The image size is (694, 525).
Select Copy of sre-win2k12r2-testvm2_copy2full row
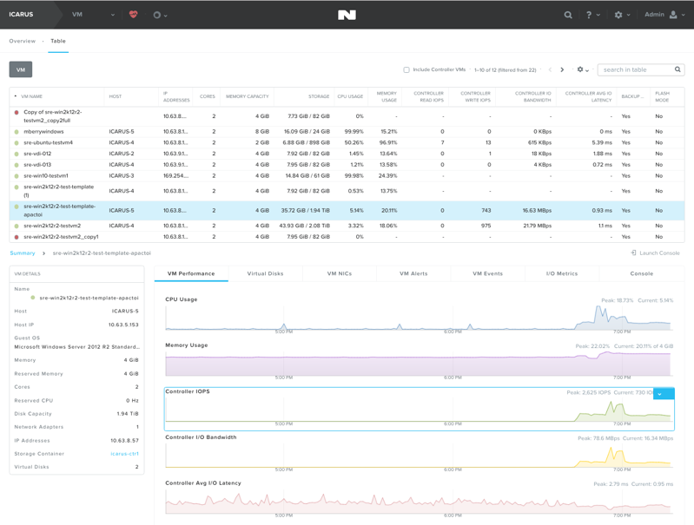pyautogui.click(x=347, y=116)
